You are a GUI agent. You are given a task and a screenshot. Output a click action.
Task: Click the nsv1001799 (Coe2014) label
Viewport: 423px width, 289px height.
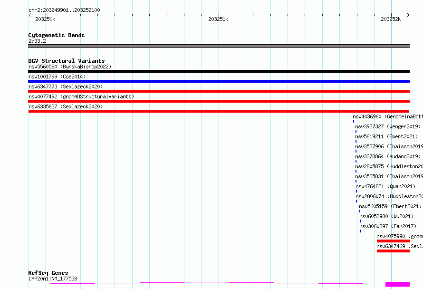(57, 77)
